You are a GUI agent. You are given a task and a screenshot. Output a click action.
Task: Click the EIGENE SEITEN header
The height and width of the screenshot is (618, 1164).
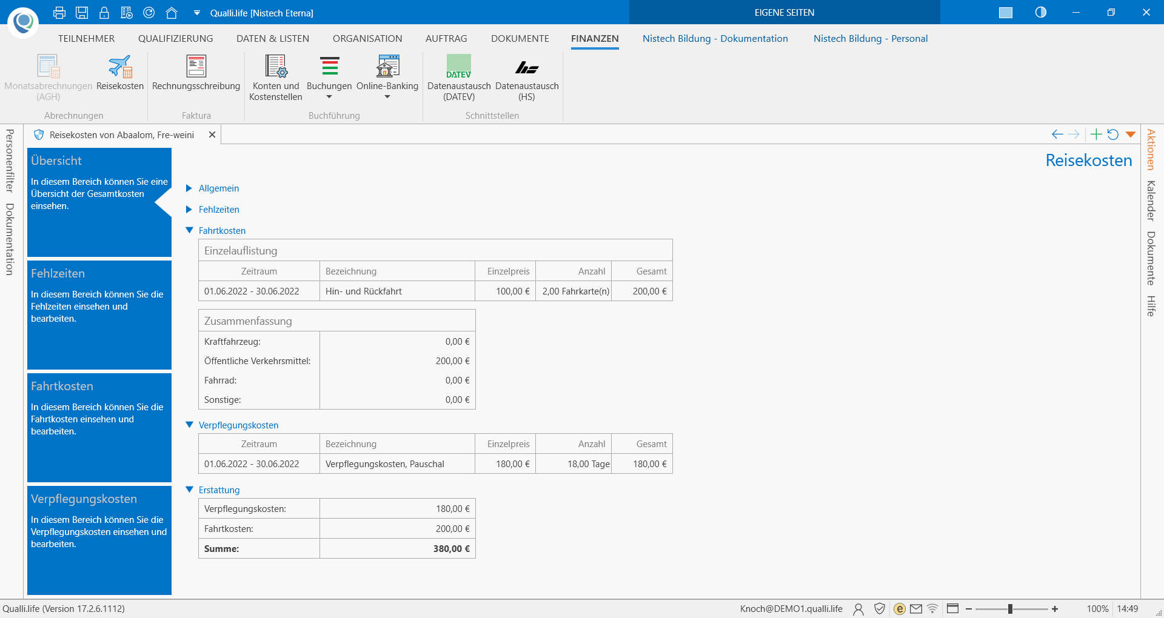pos(784,13)
